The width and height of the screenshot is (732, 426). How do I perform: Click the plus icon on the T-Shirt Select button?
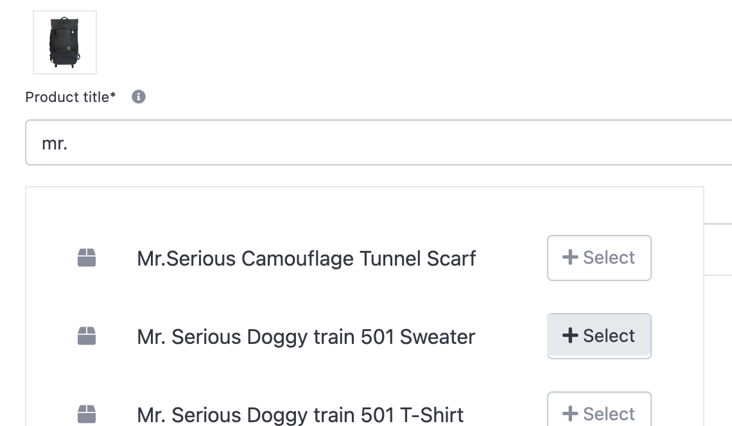[570, 413]
